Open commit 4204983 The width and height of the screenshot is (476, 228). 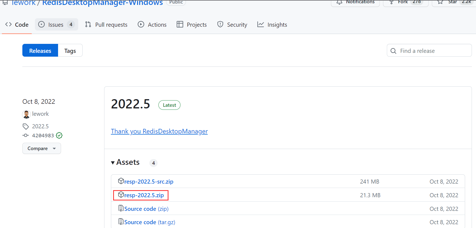(x=43, y=135)
